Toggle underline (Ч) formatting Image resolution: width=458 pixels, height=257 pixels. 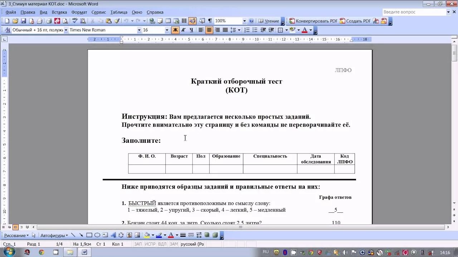191,30
